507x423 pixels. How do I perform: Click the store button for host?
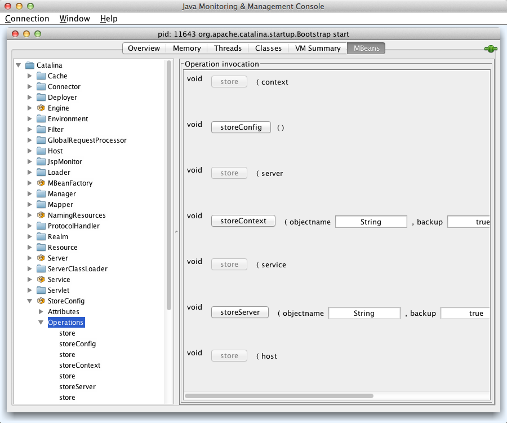click(229, 356)
